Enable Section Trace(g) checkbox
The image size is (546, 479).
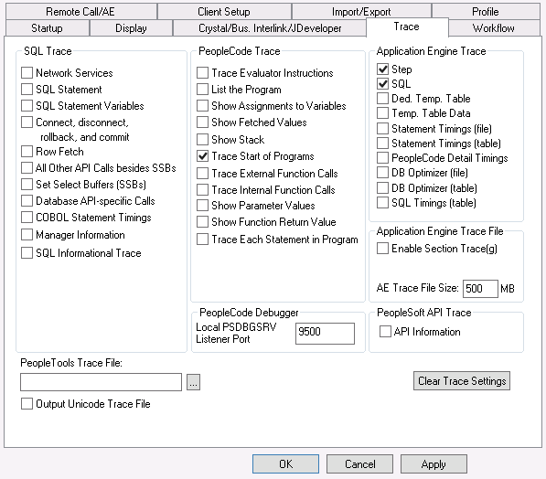point(382,249)
